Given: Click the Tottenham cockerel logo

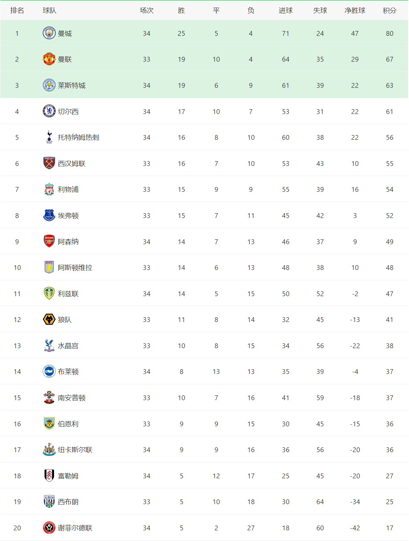Looking at the screenshot, I should click(x=49, y=137).
